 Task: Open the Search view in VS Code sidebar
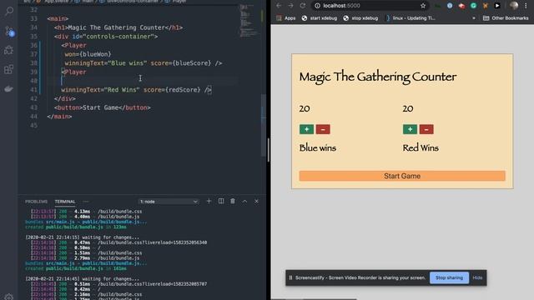(9, 11)
